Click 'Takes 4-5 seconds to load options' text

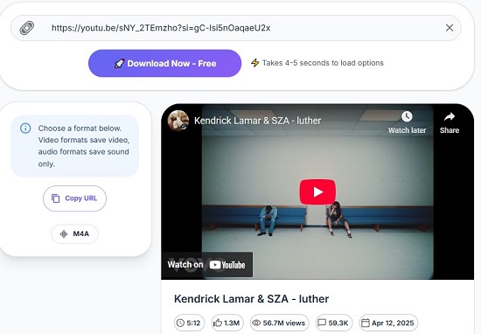coord(323,63)
